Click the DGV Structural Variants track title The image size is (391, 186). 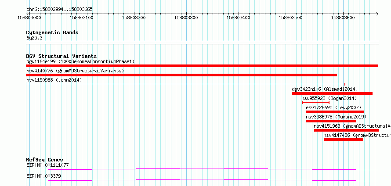tap(62, 56)
